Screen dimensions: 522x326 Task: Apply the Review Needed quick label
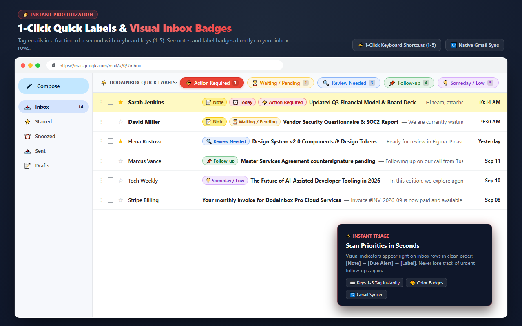[x=349, y=83]
